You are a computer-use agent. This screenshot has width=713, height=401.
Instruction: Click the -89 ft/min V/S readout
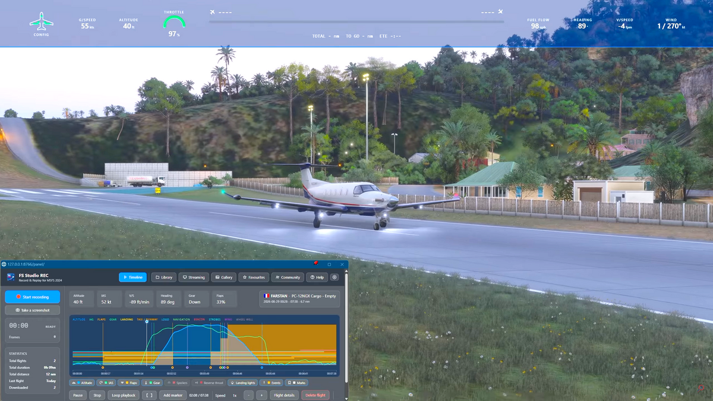139,299
